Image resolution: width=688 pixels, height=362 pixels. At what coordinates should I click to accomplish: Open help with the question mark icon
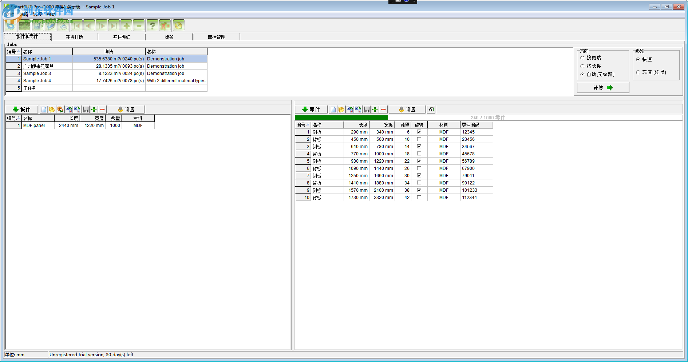153,25
